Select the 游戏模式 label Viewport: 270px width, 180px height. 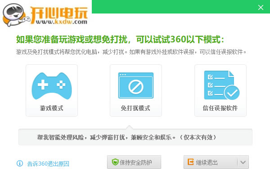[52, 108]
